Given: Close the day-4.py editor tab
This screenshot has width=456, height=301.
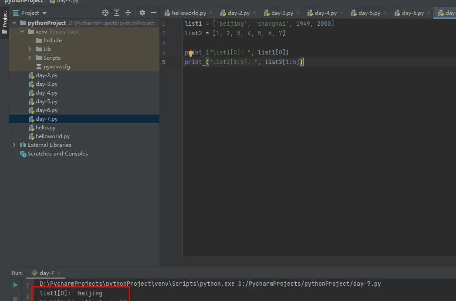Looking at the screenshot, I should coord(341,13).
